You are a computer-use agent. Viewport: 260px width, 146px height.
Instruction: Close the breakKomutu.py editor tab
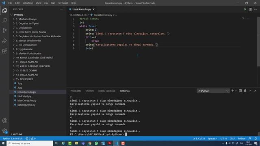93,9
